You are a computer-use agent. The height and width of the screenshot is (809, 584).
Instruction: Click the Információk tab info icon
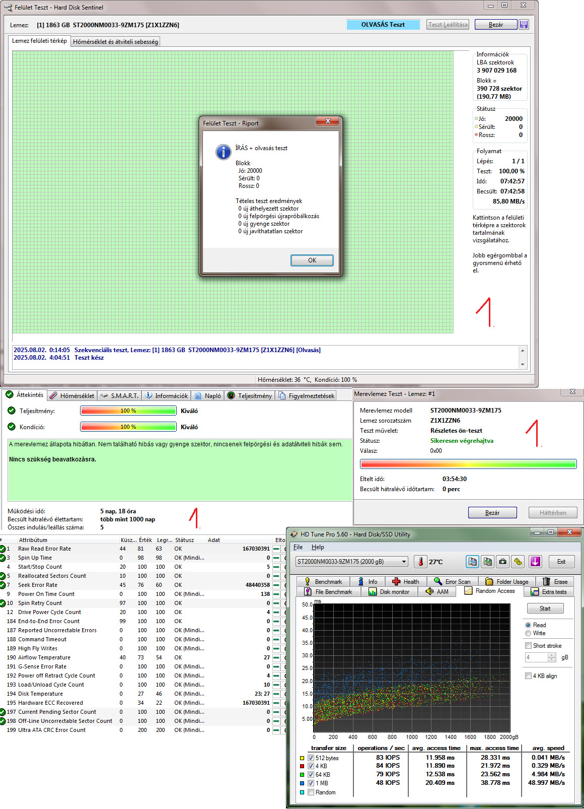click(x=149, y=396)
